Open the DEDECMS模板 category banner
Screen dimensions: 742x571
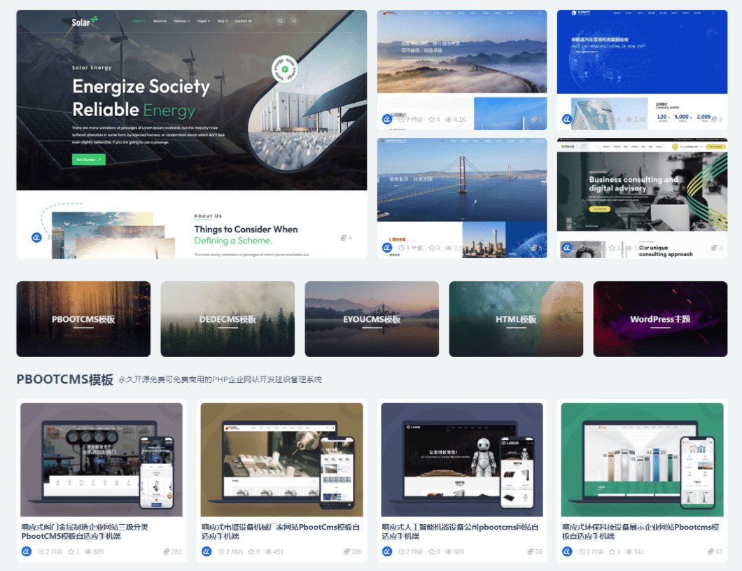(x=227, y=319)
